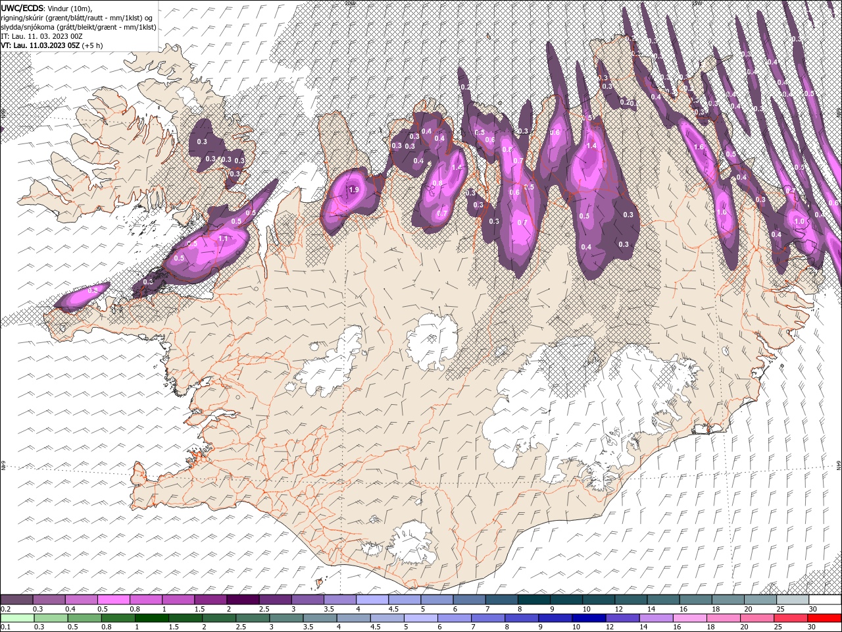Click the 'IT: Lau. 11. 03. 2023 00Z' line
The height and width of the screenshot is (632, 842).
pos(41,36)
